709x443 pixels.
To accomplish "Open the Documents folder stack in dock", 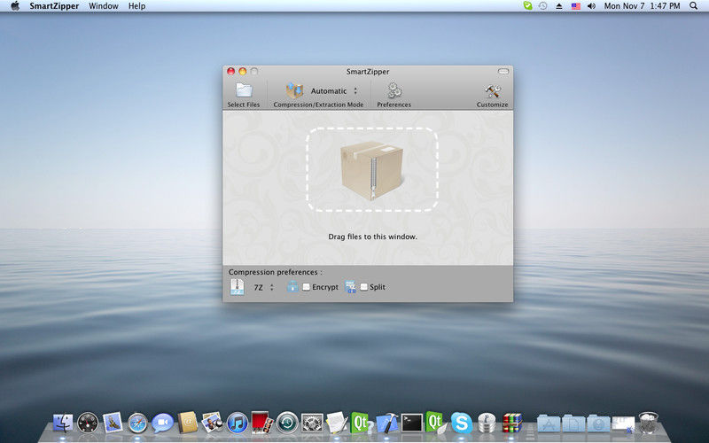I will click(x=573, y=424).
